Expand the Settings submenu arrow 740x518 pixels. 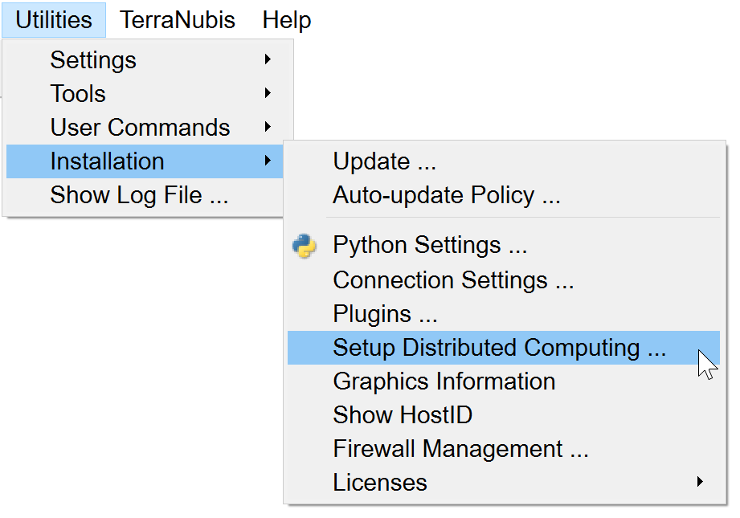(268, 60)
